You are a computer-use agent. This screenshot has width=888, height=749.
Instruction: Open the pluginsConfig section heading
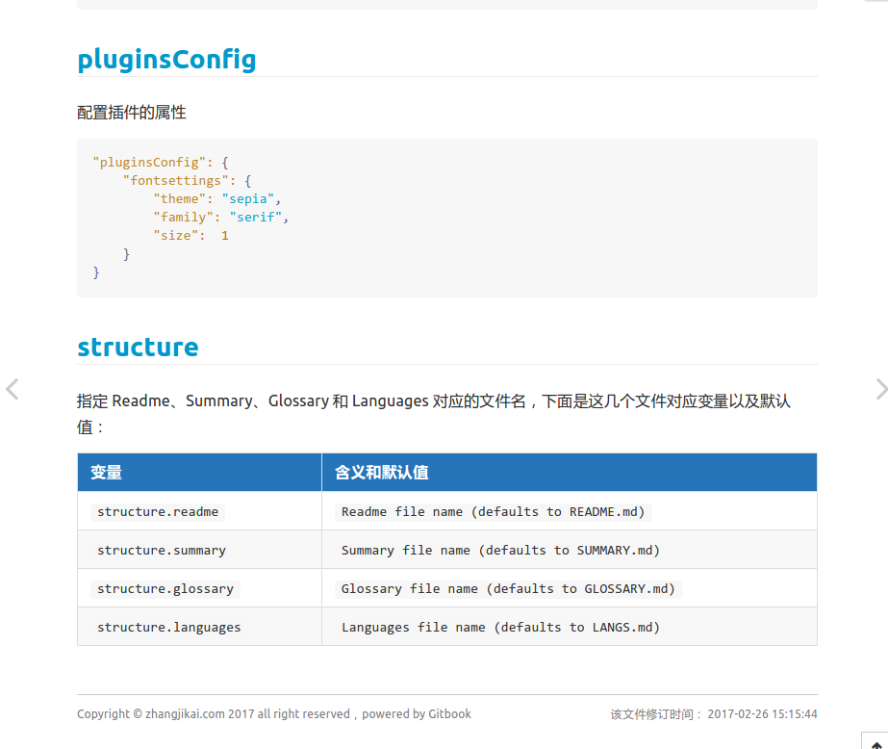(166, 59)
